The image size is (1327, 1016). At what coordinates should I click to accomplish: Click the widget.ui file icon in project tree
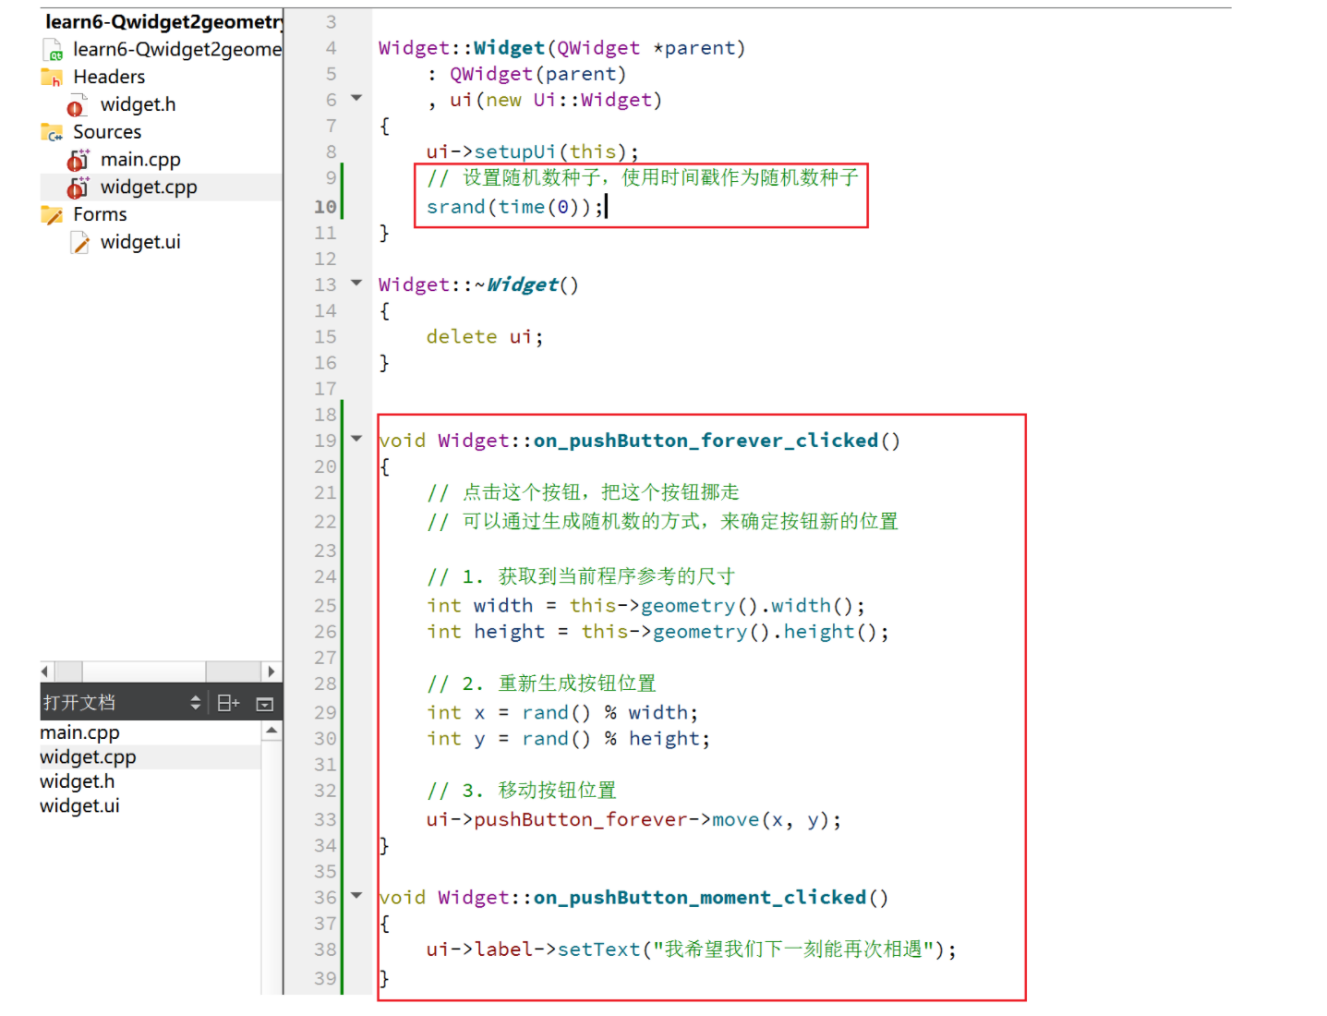[x=80, y=243]
